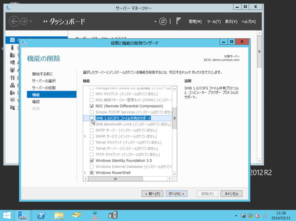Click the taskbar clock showing 13:38

[x=281, y=215]
